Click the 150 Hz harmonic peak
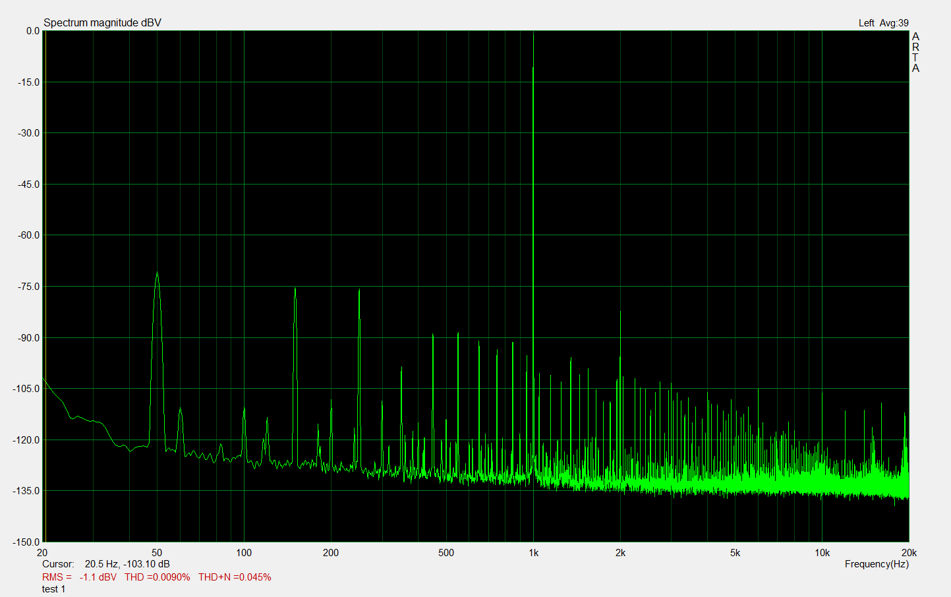 click(295, 289)
